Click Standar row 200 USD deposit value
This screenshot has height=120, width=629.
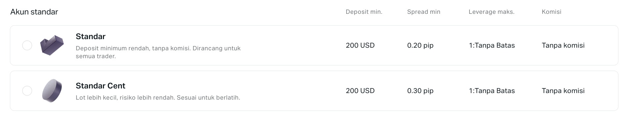click(x=360, y=45)
